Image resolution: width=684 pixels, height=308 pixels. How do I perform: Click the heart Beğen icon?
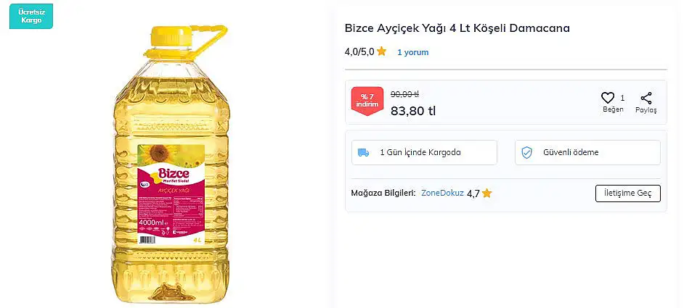[608, 98]
